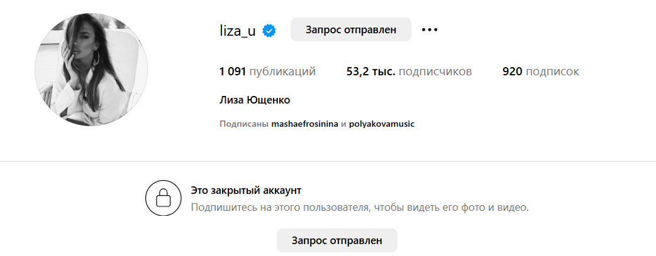Click the blue verified badge

(270, 30)
